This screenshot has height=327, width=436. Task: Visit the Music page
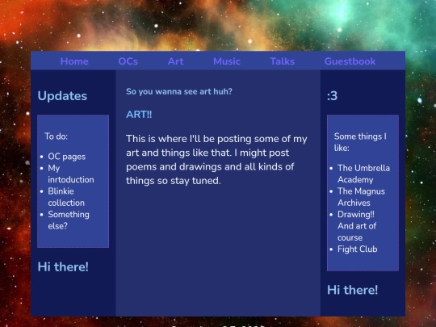pyautogui.click(x=227, y=61)
